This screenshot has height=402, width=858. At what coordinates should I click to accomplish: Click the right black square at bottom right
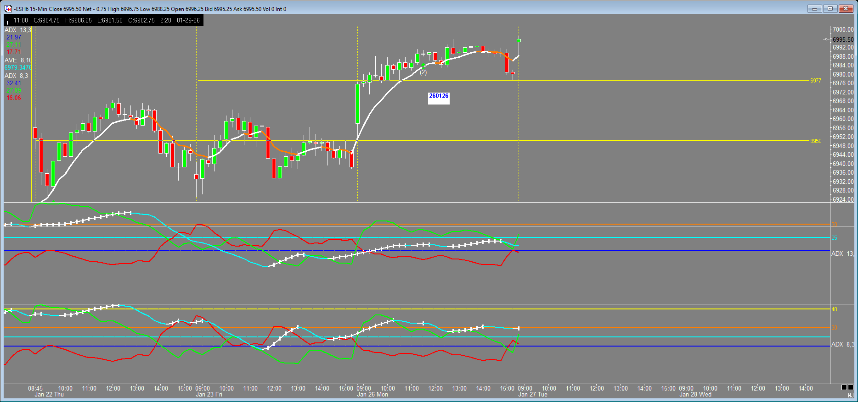(x=851, y=388)
